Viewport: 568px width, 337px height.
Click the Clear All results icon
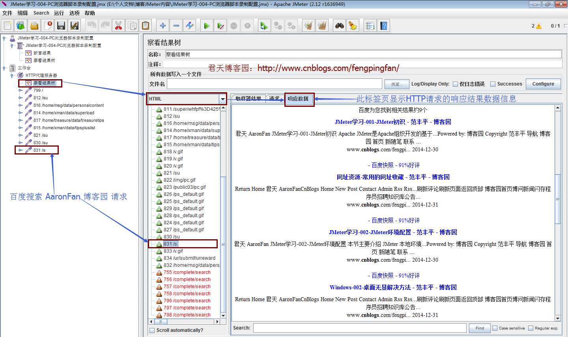[x=322, y=26]
